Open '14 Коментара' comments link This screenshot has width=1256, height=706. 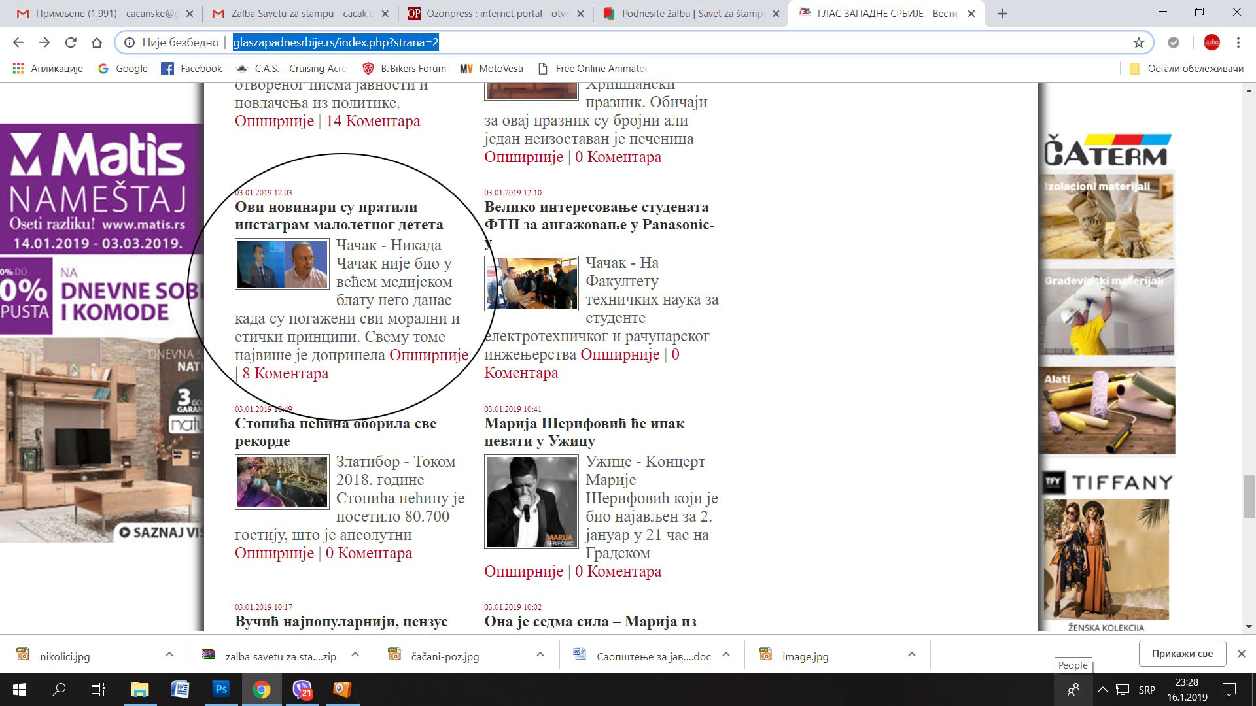pos(373,121)
